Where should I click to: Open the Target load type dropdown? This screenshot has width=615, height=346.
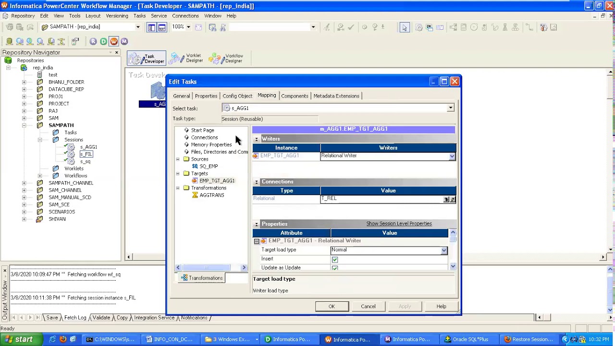444,250
